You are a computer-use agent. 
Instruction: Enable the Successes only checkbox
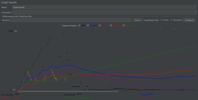171,20
